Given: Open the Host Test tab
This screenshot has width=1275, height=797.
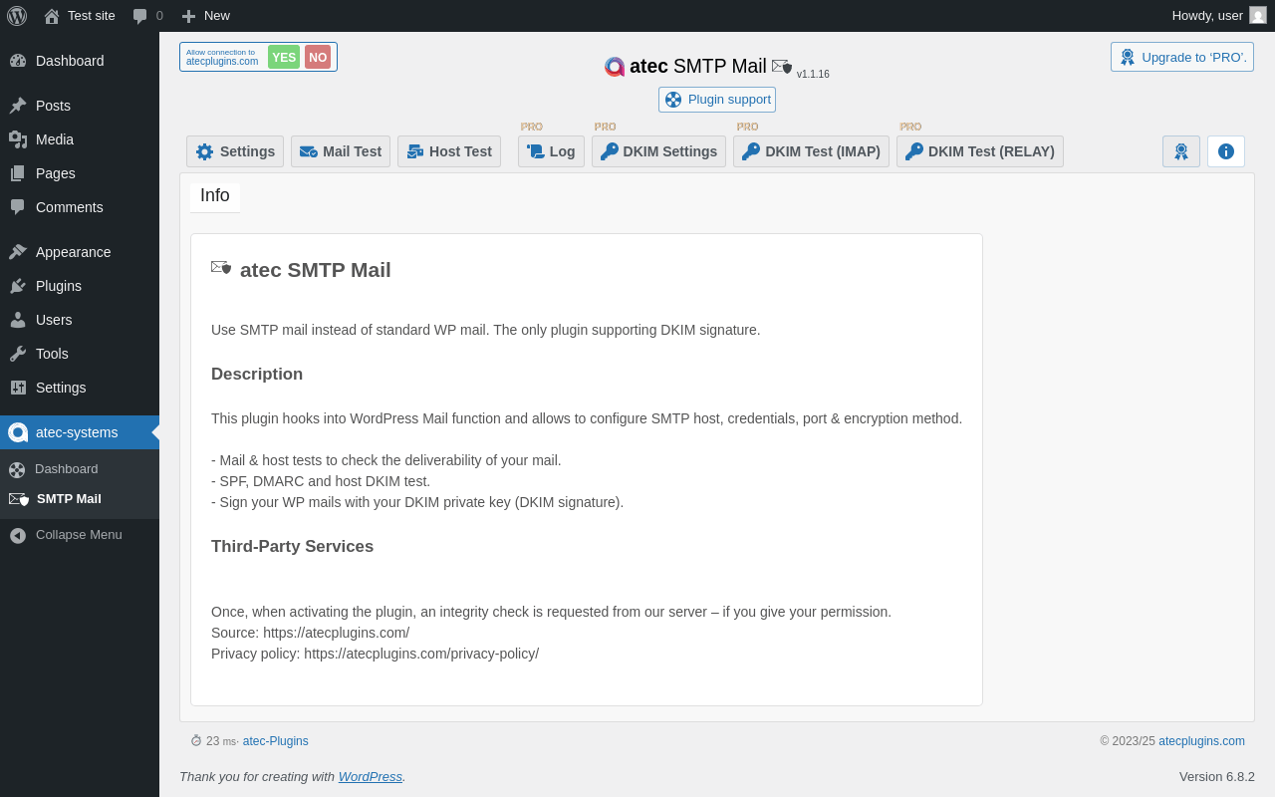Looking at the screenshot, I should (449, 151).
